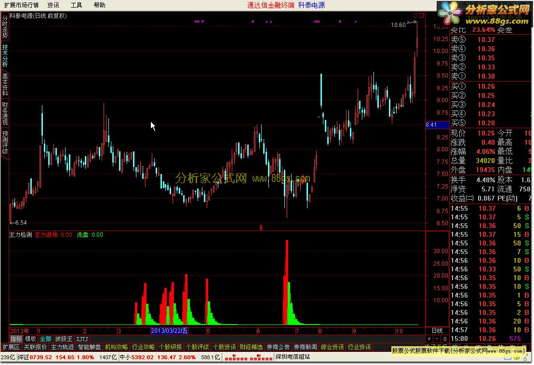Click the 涨幅 4.06% value
Screen dimensions: 534x365
pos(486,151)
